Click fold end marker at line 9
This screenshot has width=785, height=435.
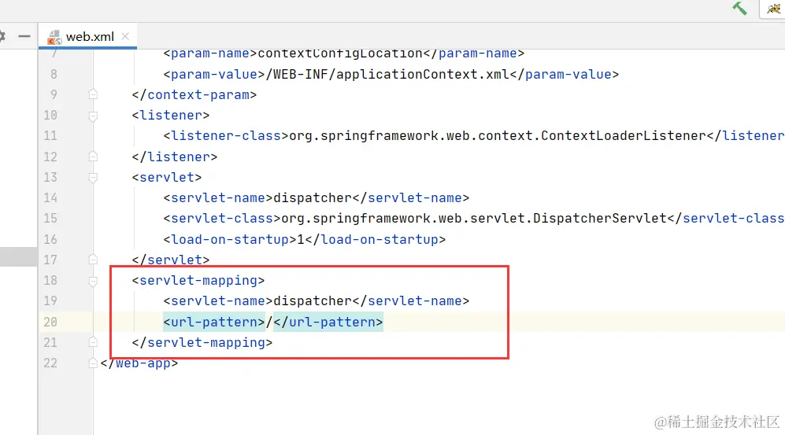click(x=93, y=94)
